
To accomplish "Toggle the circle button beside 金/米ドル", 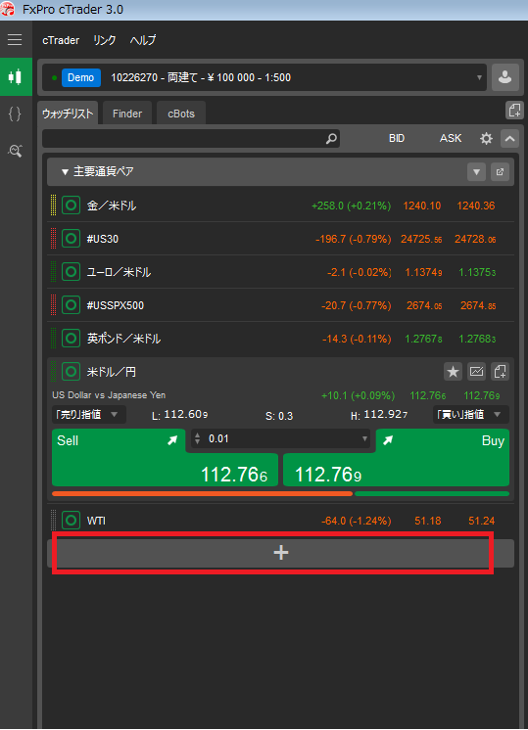I will 71,205.
